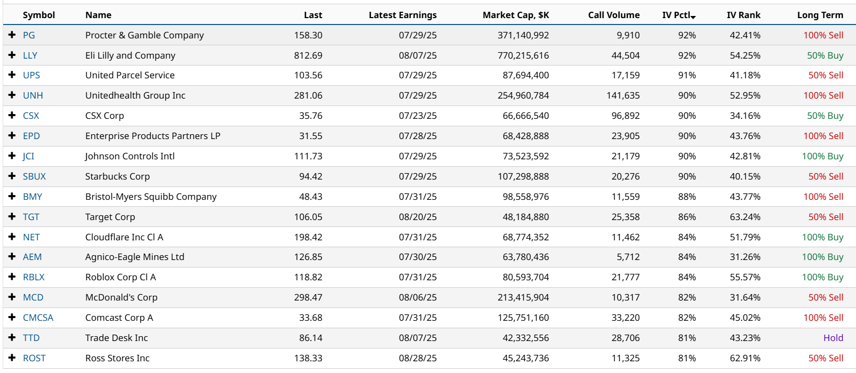Select the Bristol-Myers Squibb Company name

151,197
